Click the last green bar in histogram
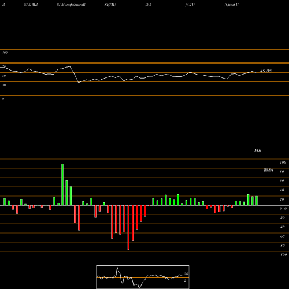The height and width of the screenshot is (289, 289). click(x=257, y=201)
